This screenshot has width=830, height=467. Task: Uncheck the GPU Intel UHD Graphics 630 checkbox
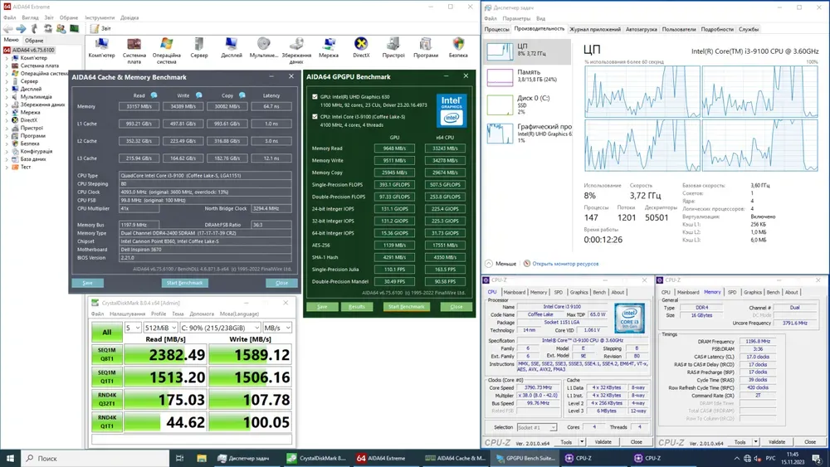(314, 96)
